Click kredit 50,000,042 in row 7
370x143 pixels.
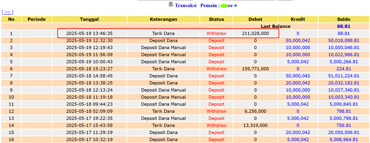(298, 76)
